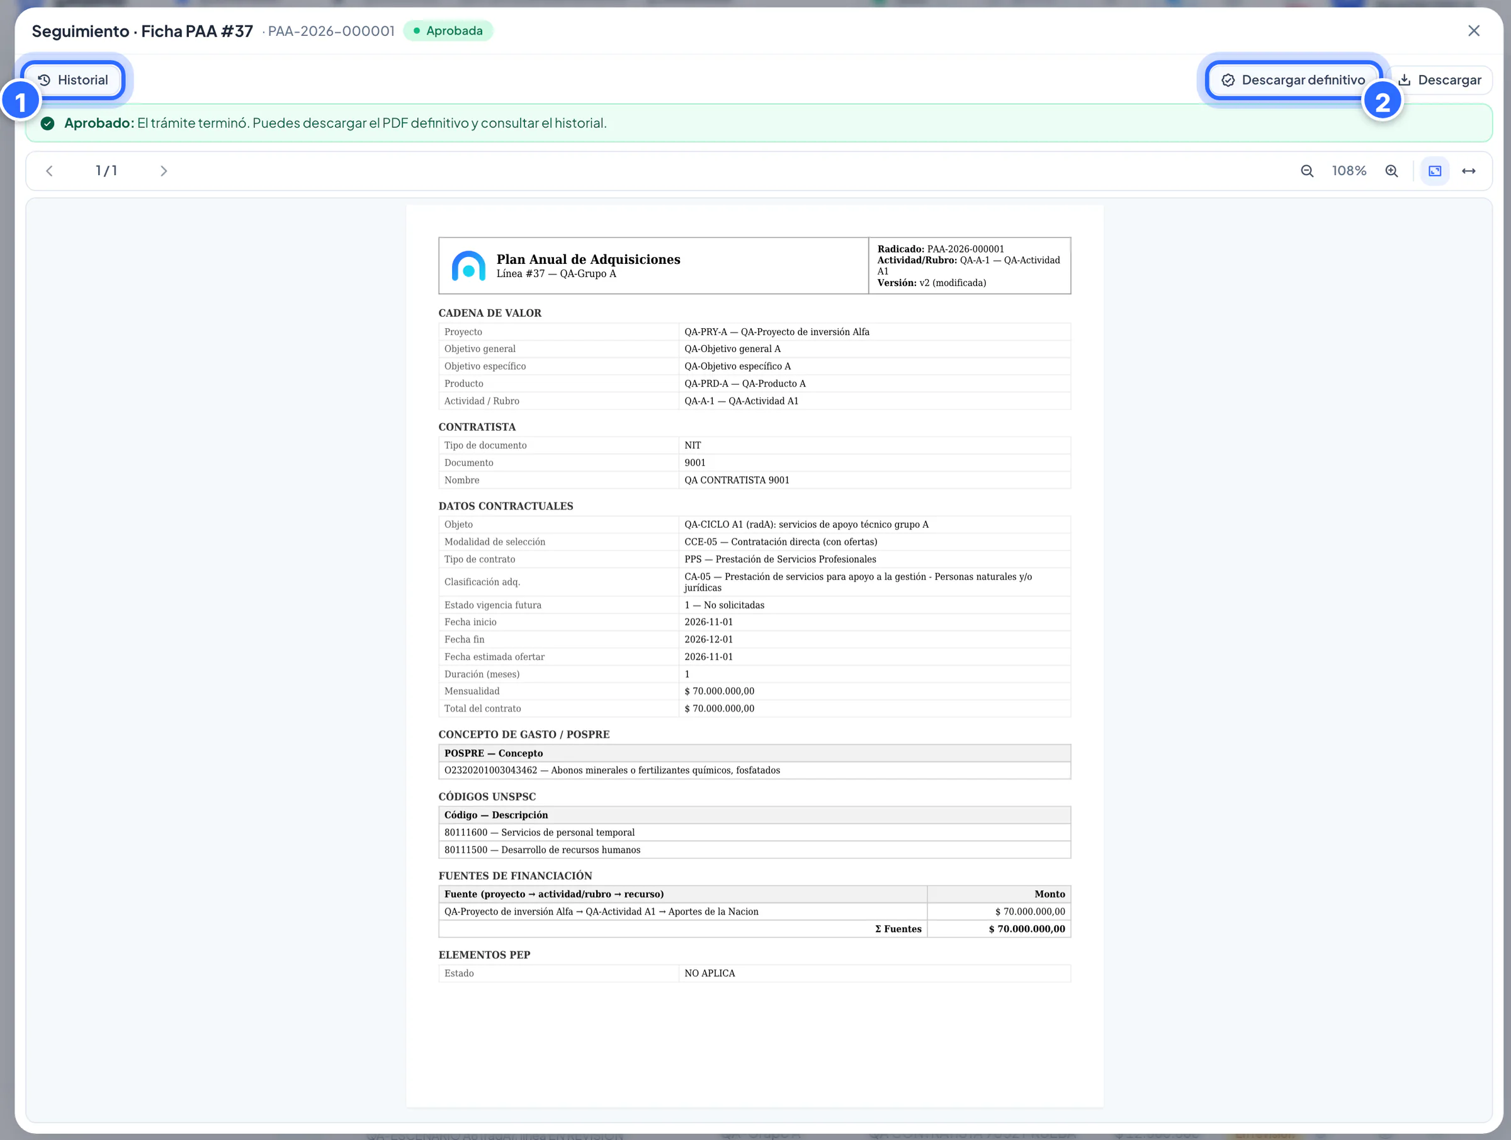Click the 1 / 1 page indicator

coord(106,171)
